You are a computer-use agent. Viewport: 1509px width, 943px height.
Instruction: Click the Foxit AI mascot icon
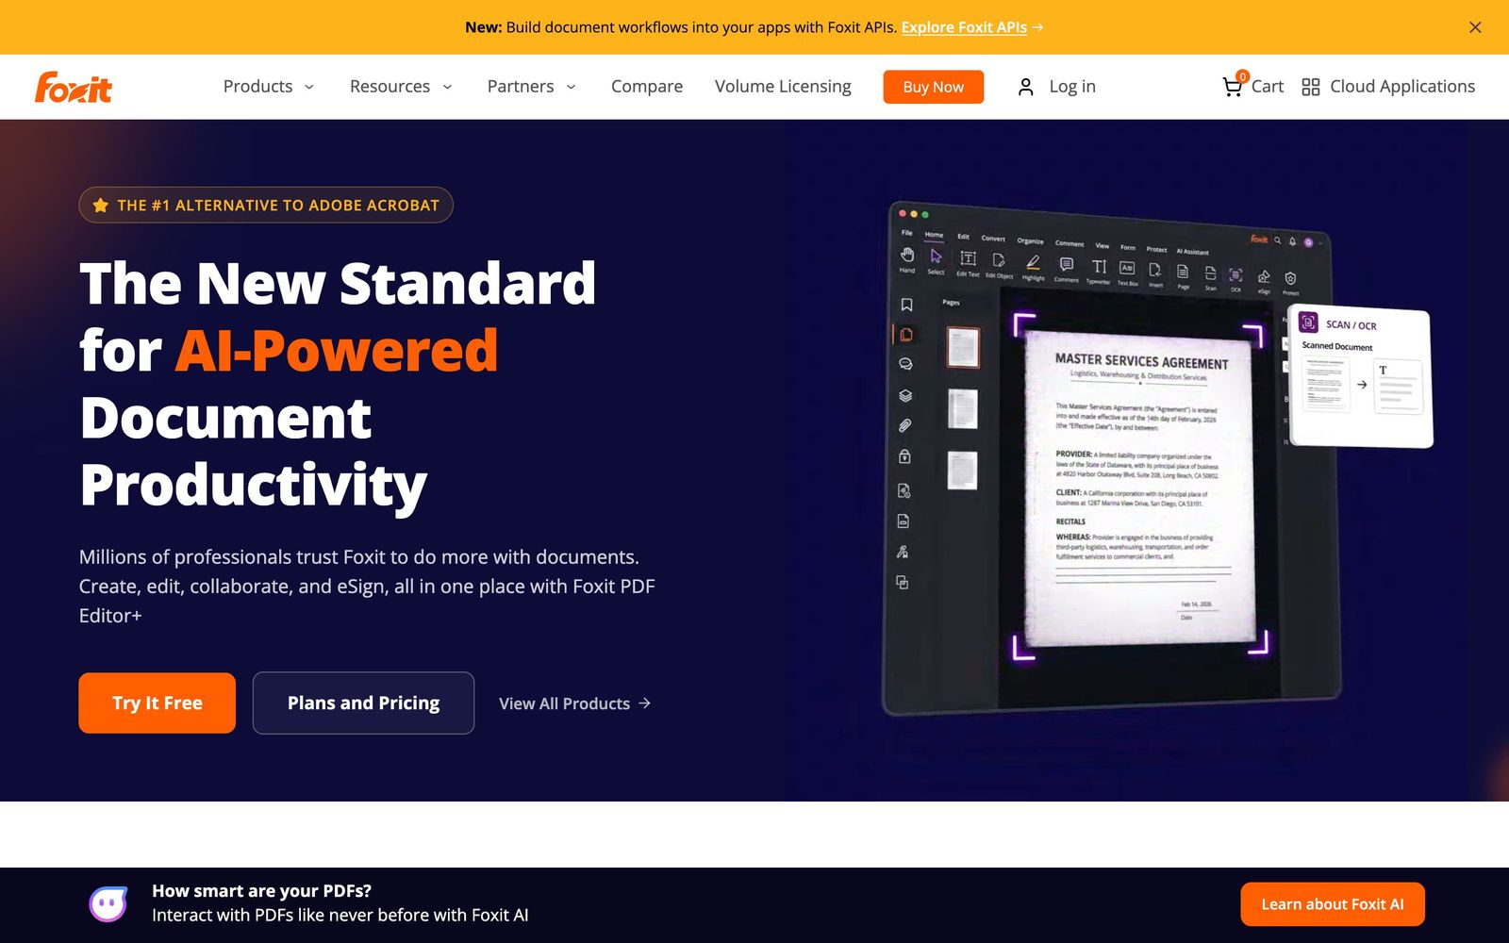(x=108, y=903)
